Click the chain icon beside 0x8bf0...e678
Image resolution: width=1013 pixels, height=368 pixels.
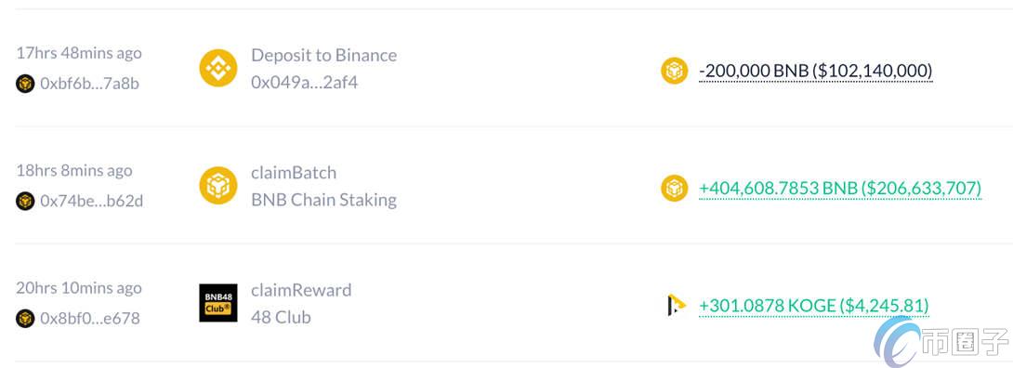(25, 319)
